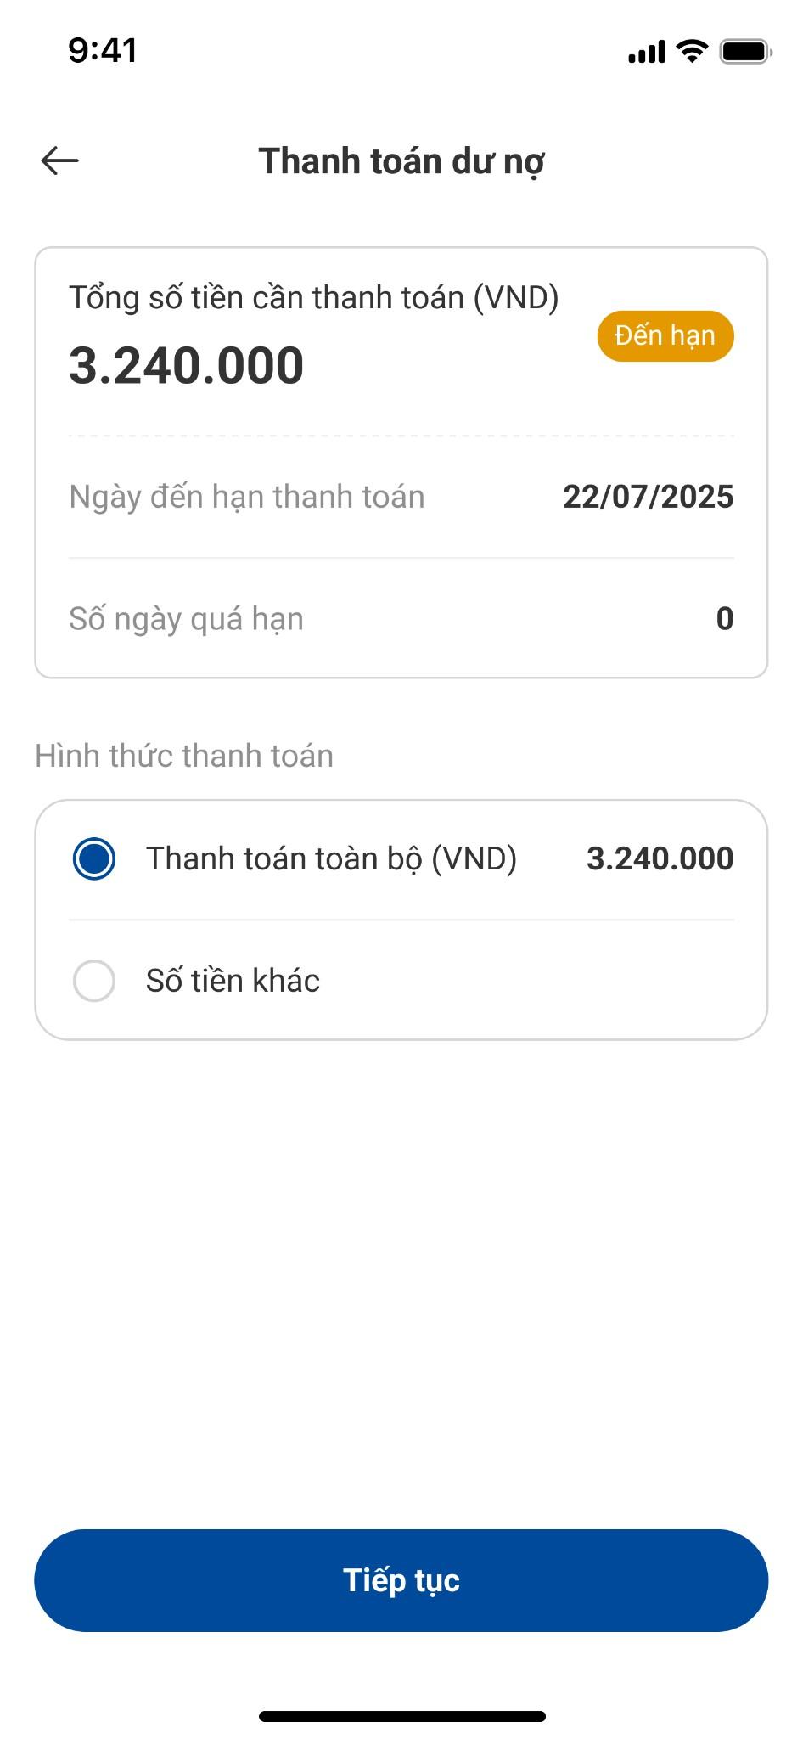Tap the large 3.240.000 total amount

186,366
